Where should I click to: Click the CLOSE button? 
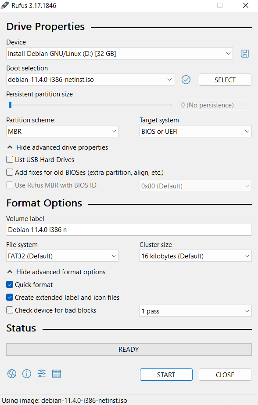point(225,375)
